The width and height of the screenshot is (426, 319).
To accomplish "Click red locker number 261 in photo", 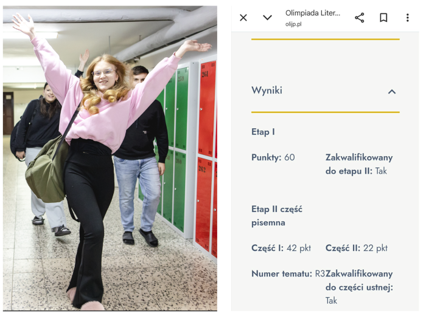I will click(205, 74).
